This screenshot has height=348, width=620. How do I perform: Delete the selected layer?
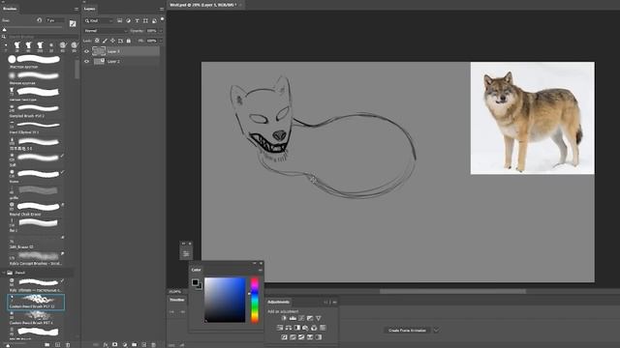pos(153,344)
